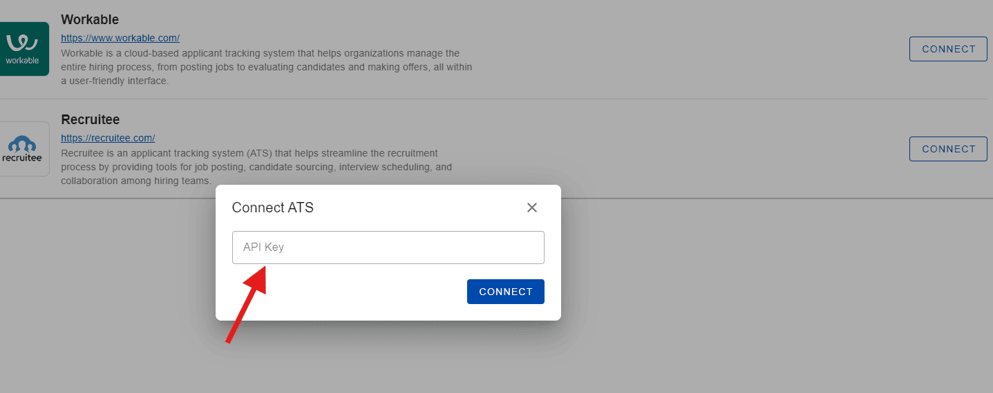This screenshot has width=993, height=393.
Task: Click the white "workable" wordmark in logo
Action: [22, 60]
